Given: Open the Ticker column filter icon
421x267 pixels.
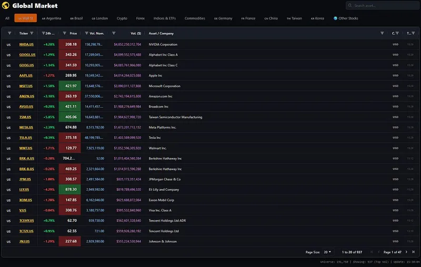Looking at the screenshot, I should (x=32, y=33).
